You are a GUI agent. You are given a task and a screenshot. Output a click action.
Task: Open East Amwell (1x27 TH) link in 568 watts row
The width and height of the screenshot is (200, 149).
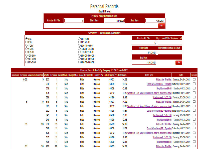[x=162, y=97]
